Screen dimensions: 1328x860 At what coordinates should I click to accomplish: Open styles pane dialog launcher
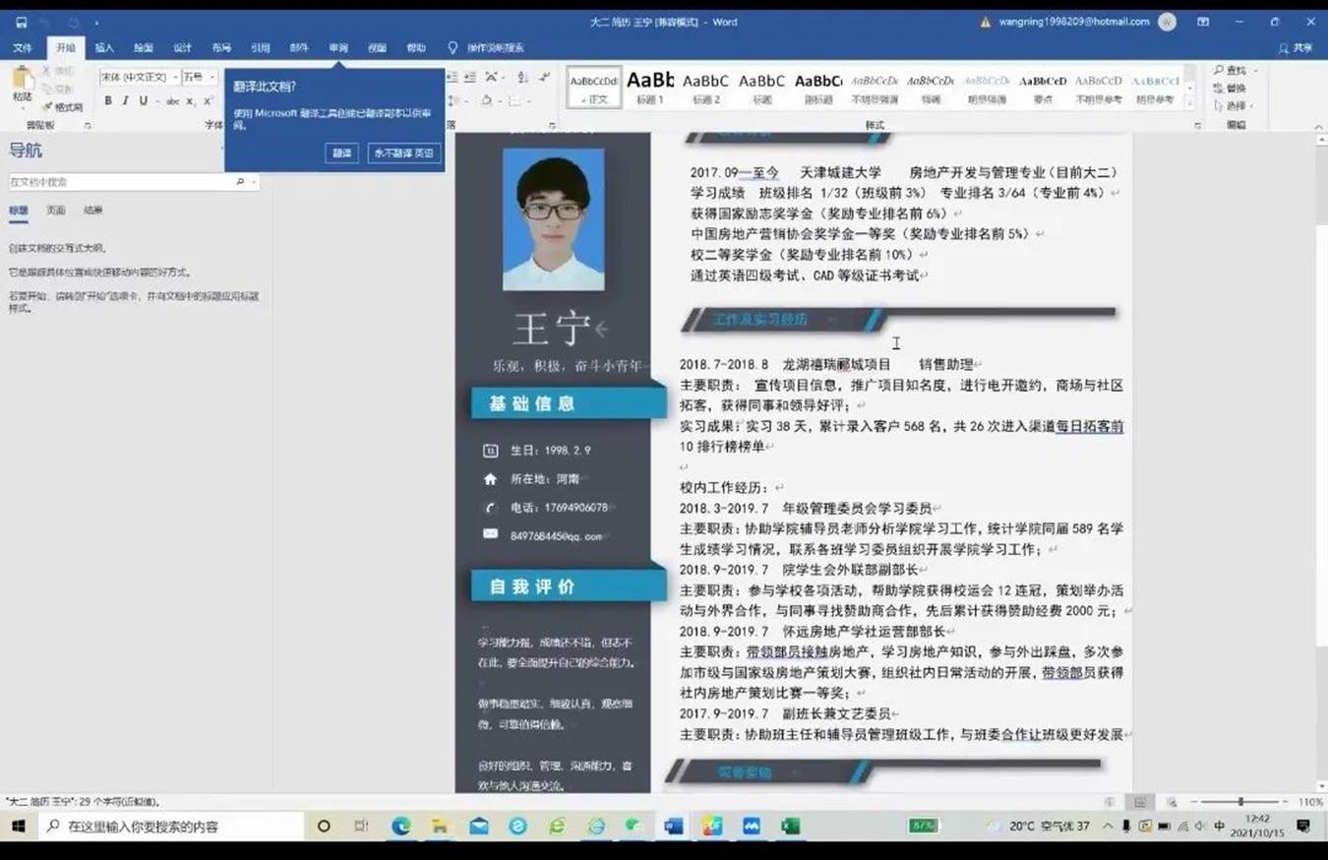1197,126
